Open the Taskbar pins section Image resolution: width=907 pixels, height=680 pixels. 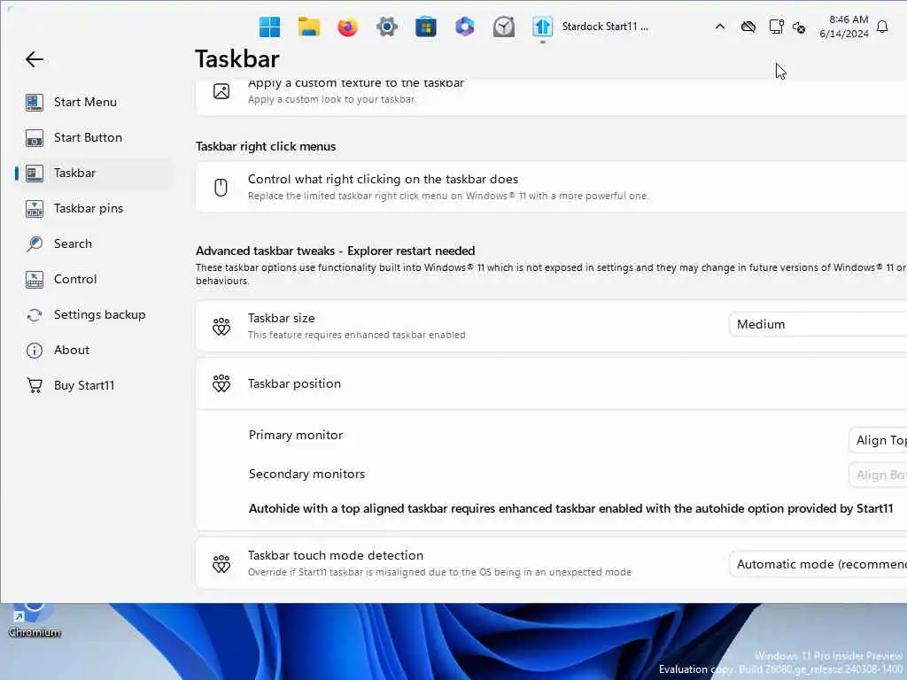click(93, 208)
